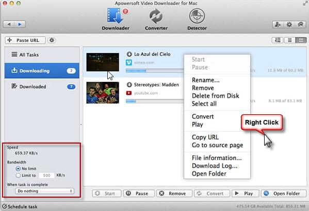Switch to thumbnail grid view
Viewport: 309px width, 211px height.
tap(301, 40)
